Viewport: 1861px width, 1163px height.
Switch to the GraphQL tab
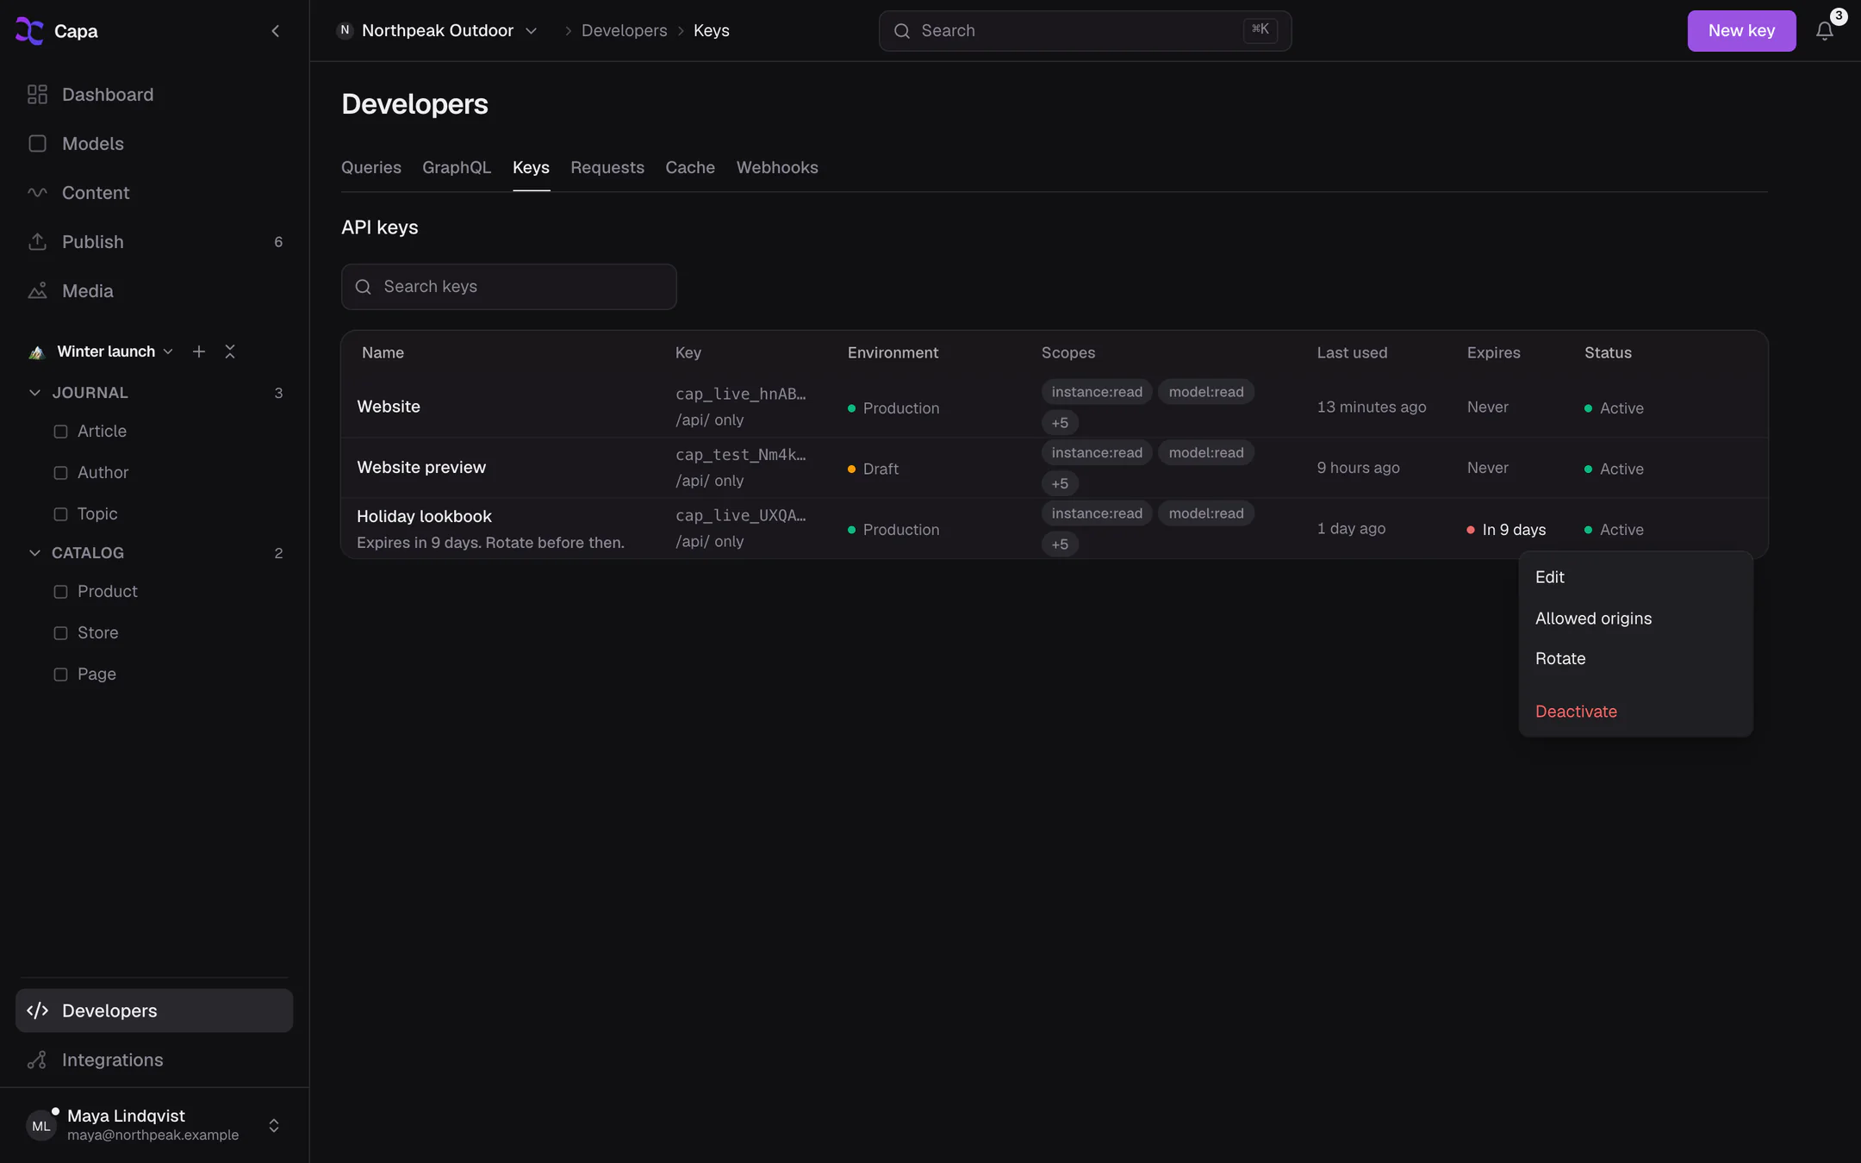457,168
